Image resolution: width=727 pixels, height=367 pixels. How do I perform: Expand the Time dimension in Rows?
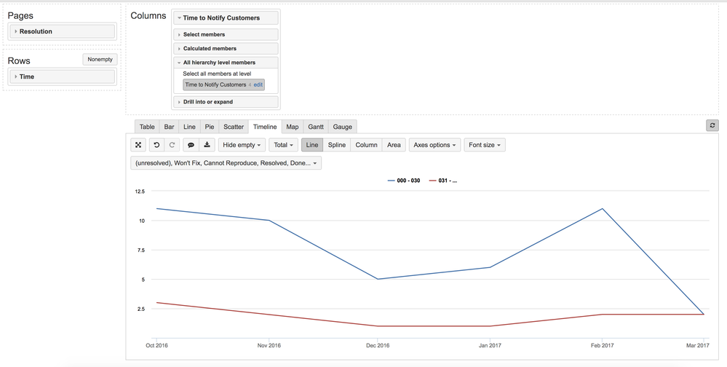coord(62,76)
